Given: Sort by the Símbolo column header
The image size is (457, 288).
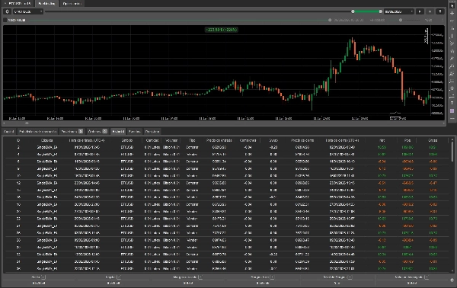Looking at the screenshot, I should [x=127, y=140].
